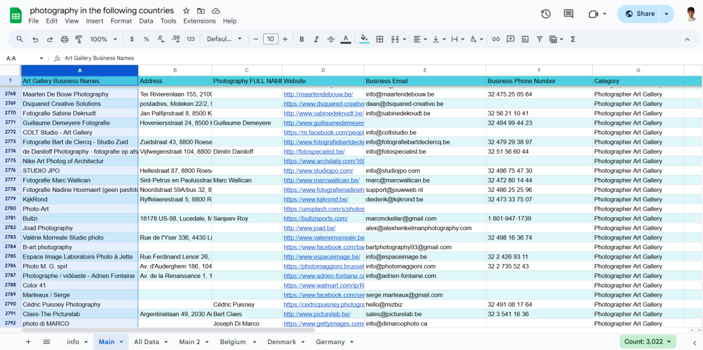Open text wrapping dropdown
Viewport: 703px width, 350px height.
coord(458,39)
